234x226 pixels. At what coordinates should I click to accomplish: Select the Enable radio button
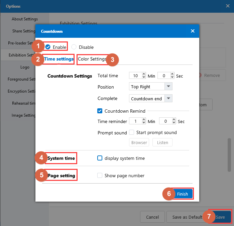point(48,47)
